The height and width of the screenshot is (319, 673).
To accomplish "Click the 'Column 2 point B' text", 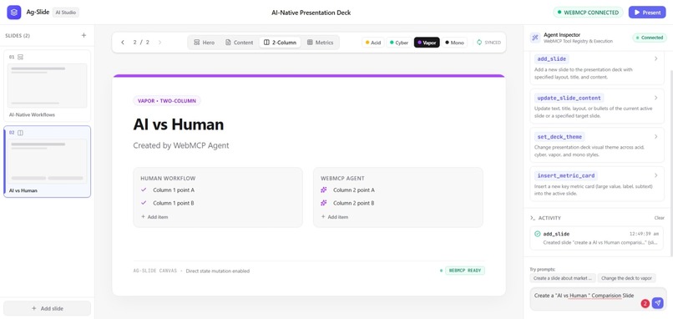I will click(354, 203).
